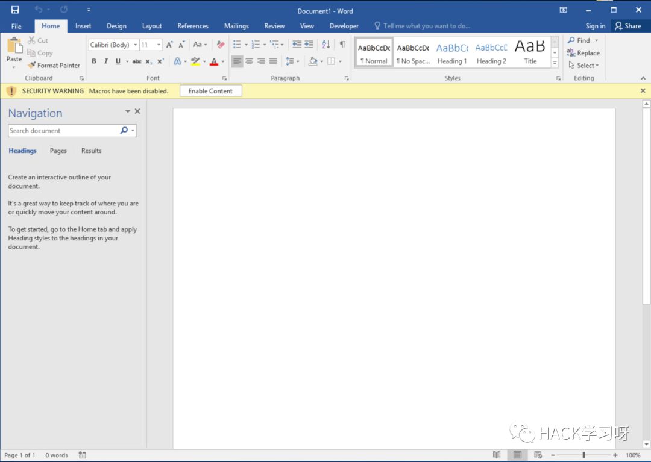This screenshot has height=462, width=651.
Task: Click the Superscript icon
Action: 161,61
